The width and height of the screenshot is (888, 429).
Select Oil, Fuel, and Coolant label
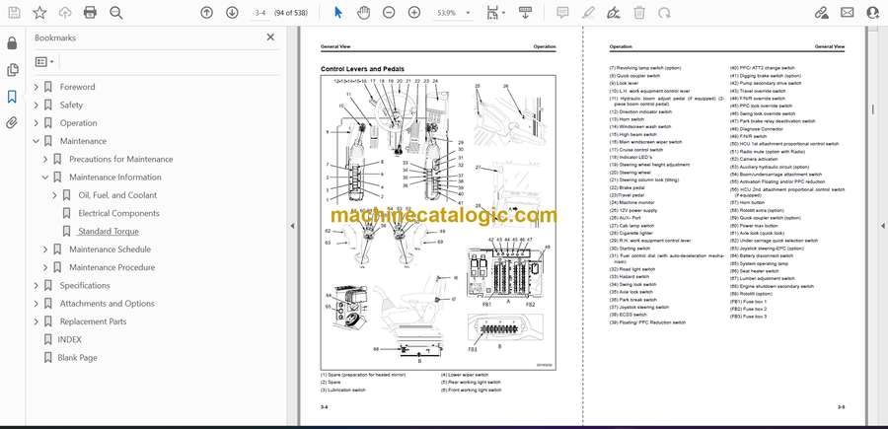pyautogui.click(x=117, y=195)
